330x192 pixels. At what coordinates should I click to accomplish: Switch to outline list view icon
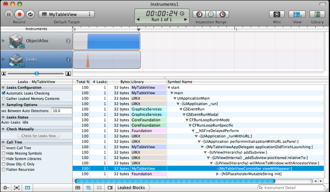pyautogui.click(x=88, y=187)
